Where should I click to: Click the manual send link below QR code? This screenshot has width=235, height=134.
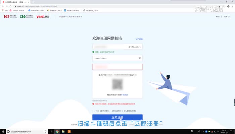pyautogui.click(x=125, y=95)
